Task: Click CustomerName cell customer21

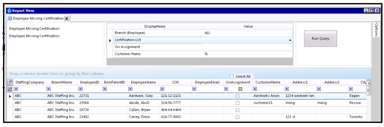Action: [268, 103]
